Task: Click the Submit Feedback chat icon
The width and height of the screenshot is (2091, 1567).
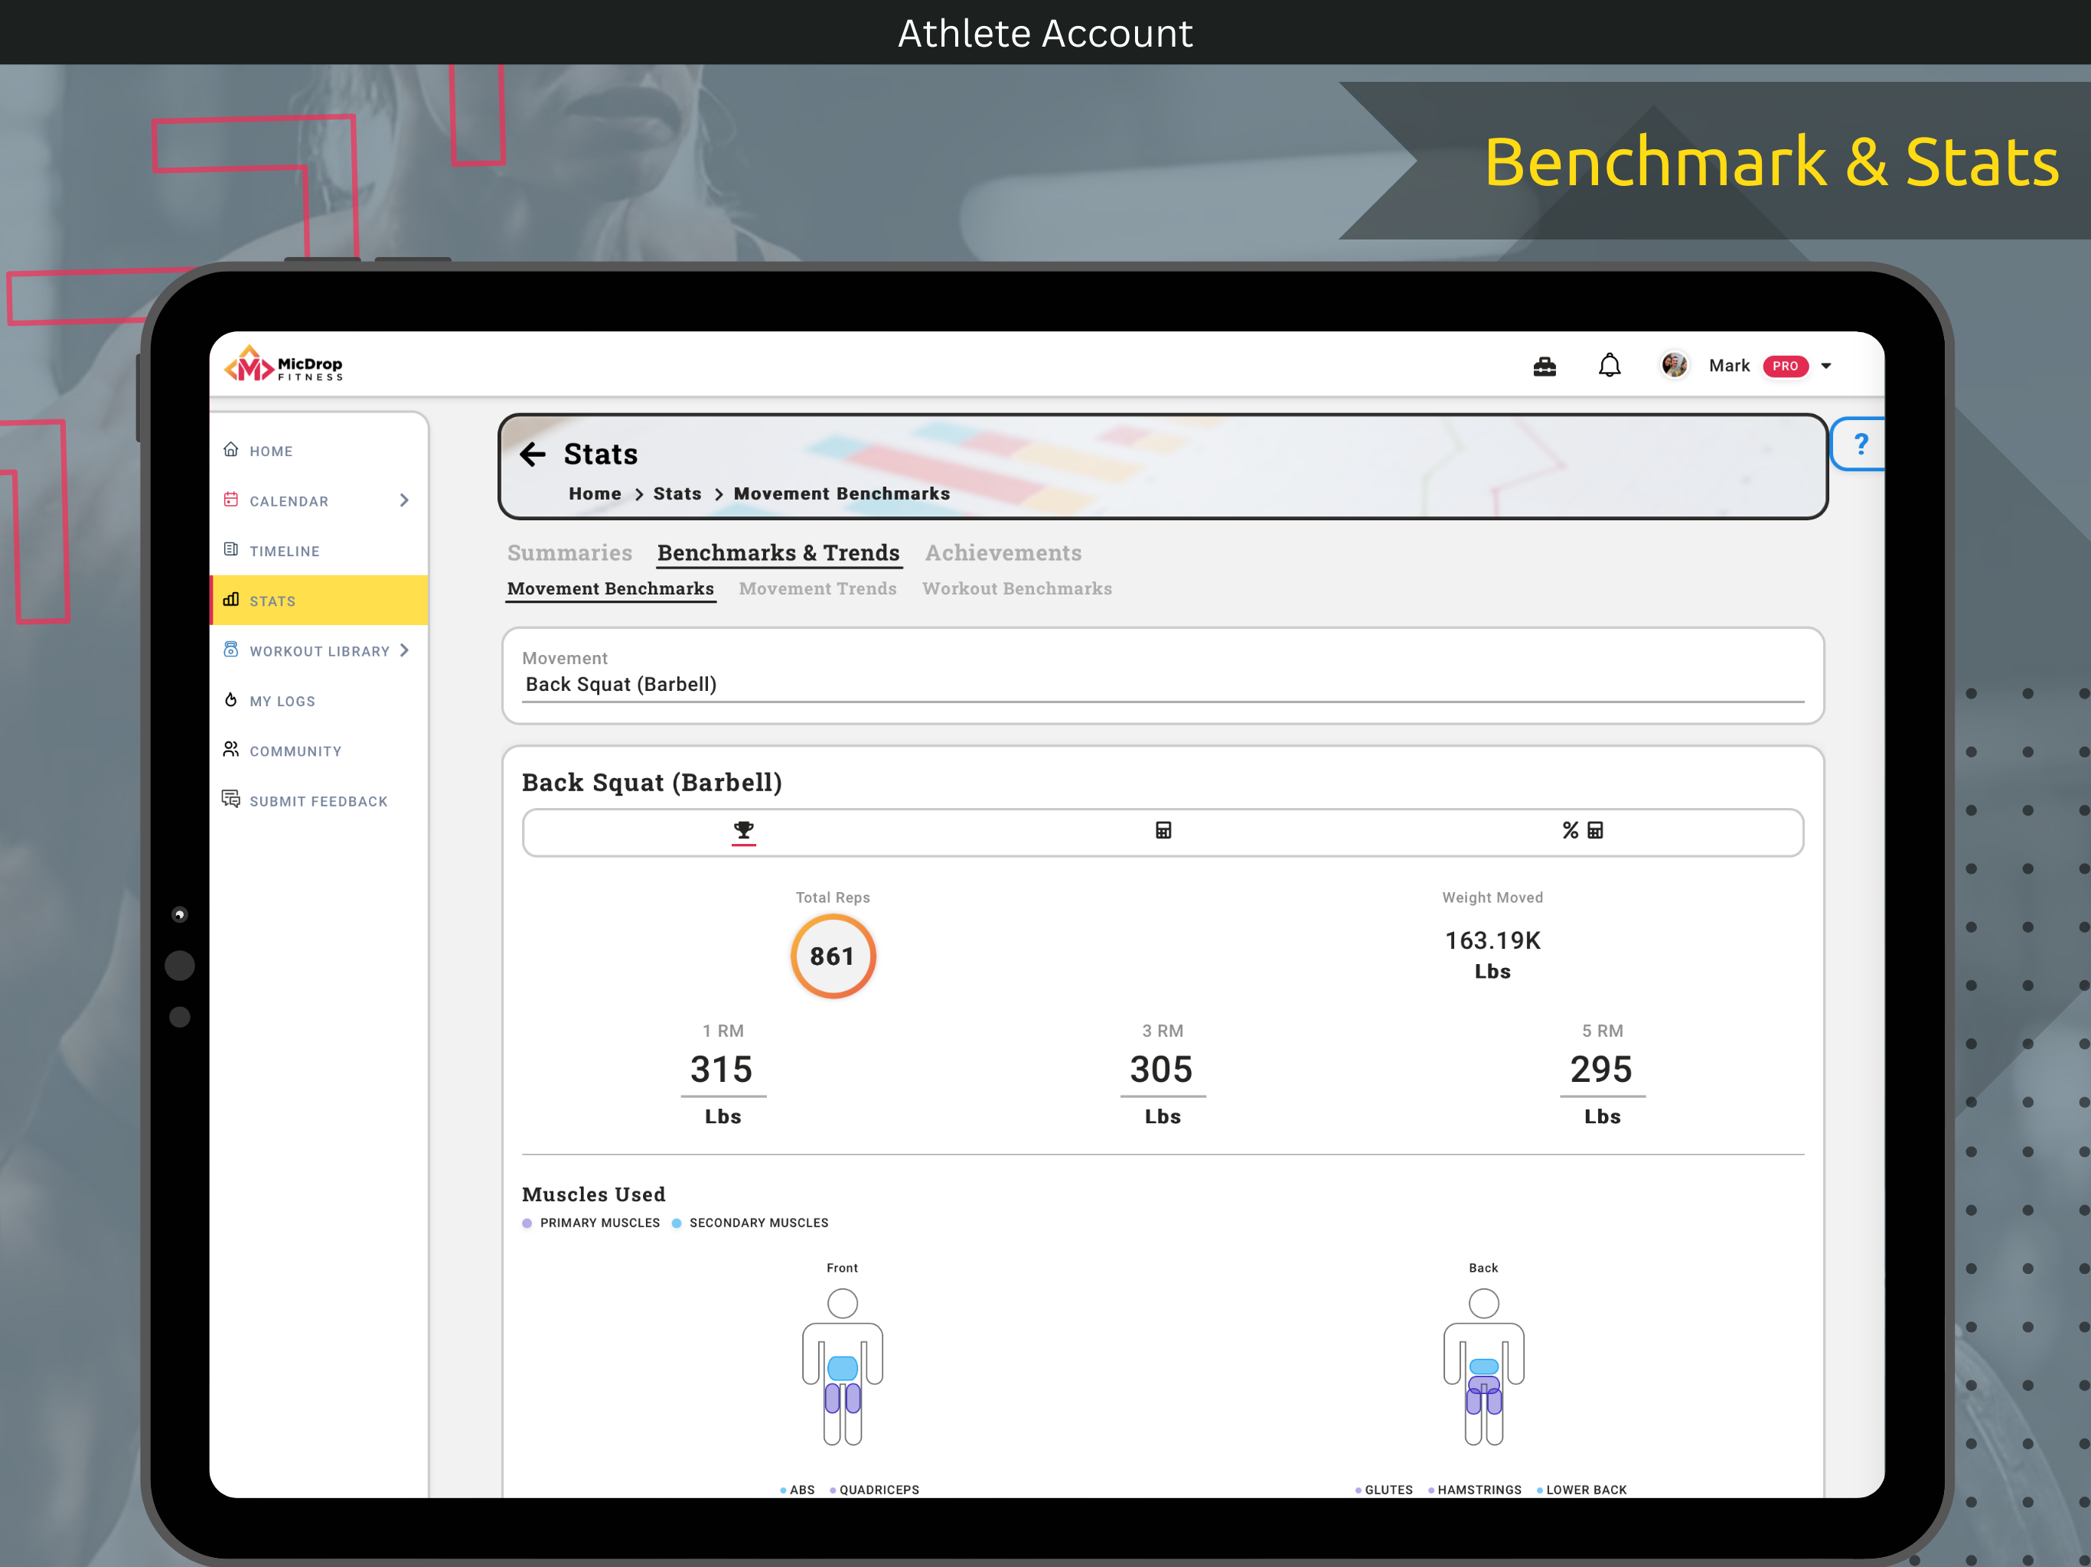Action: click(230, 800)
